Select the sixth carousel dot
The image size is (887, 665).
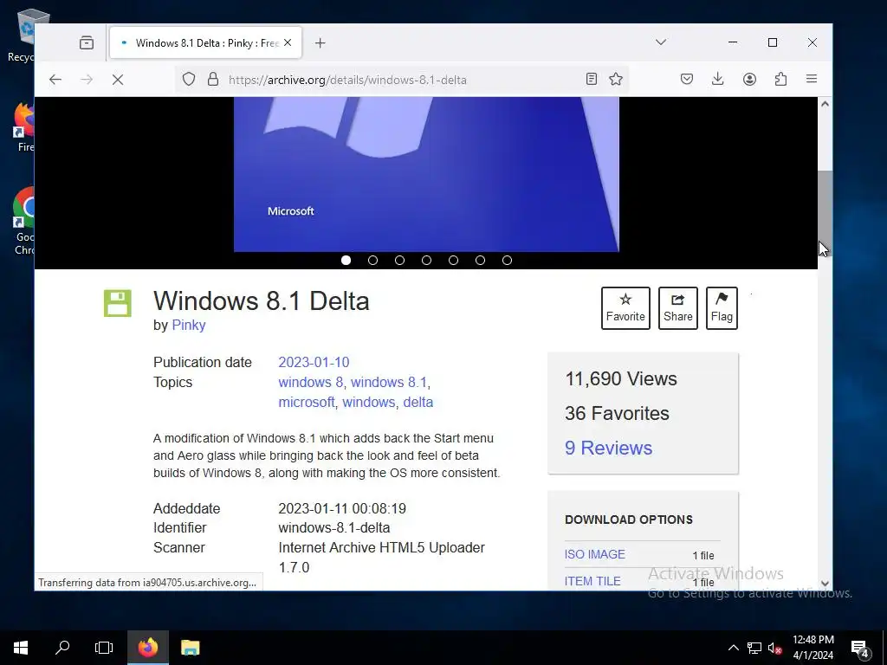(x=480, y=260)
